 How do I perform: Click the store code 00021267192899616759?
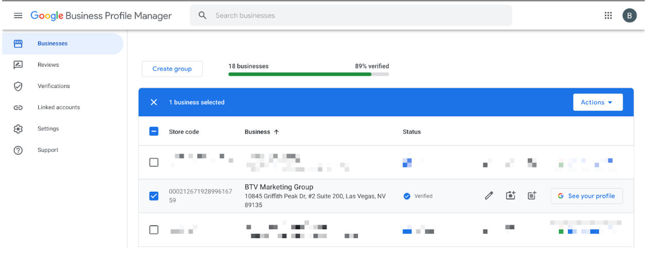pos(200,196)
